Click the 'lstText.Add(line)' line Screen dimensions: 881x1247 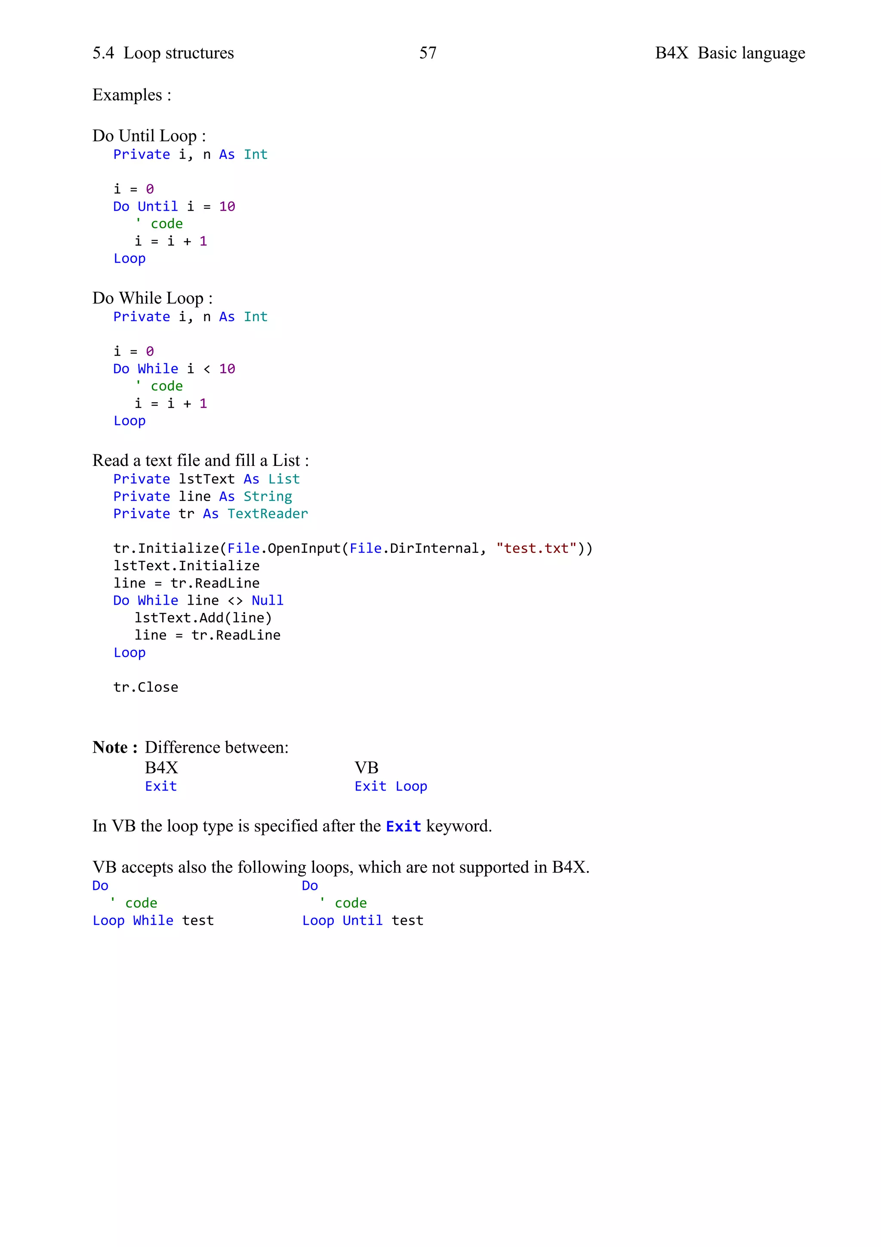[203, 618]
